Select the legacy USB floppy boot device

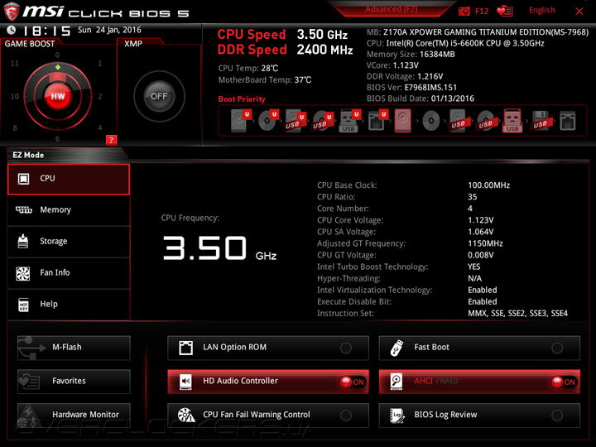point(540,121)
